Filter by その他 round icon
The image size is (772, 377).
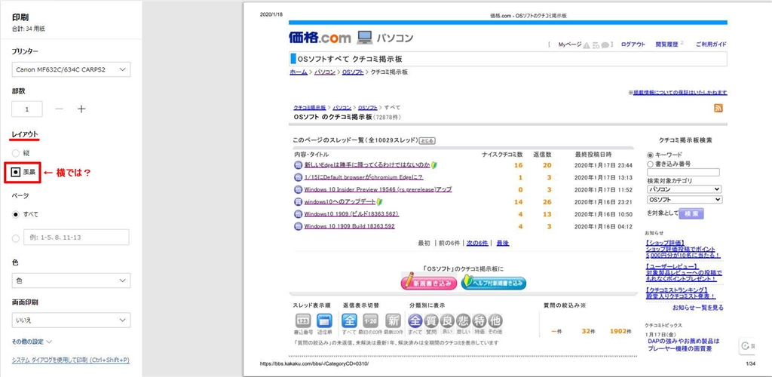[496, 321]
